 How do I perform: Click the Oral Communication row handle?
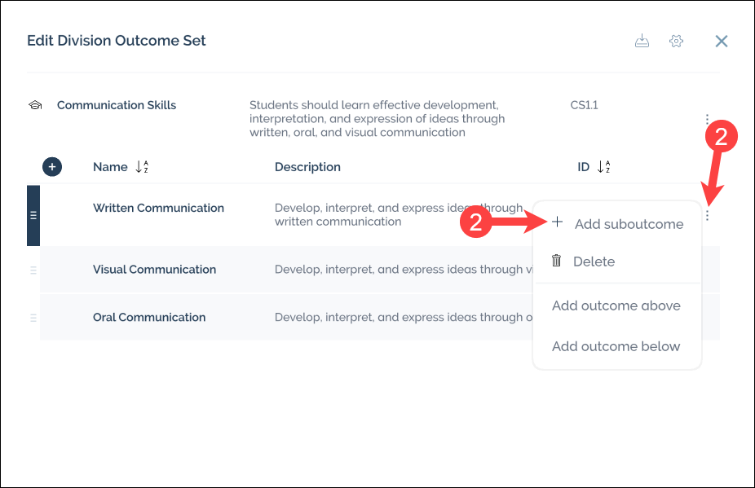click(x=33, y=318)
